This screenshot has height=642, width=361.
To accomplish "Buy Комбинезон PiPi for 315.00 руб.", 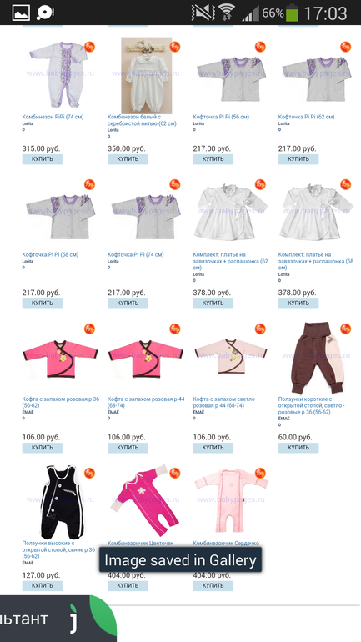I will [43, 159].
